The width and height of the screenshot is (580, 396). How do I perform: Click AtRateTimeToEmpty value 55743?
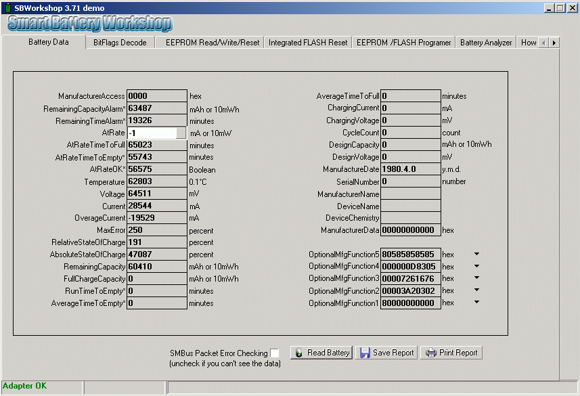(x=157, y=157)
